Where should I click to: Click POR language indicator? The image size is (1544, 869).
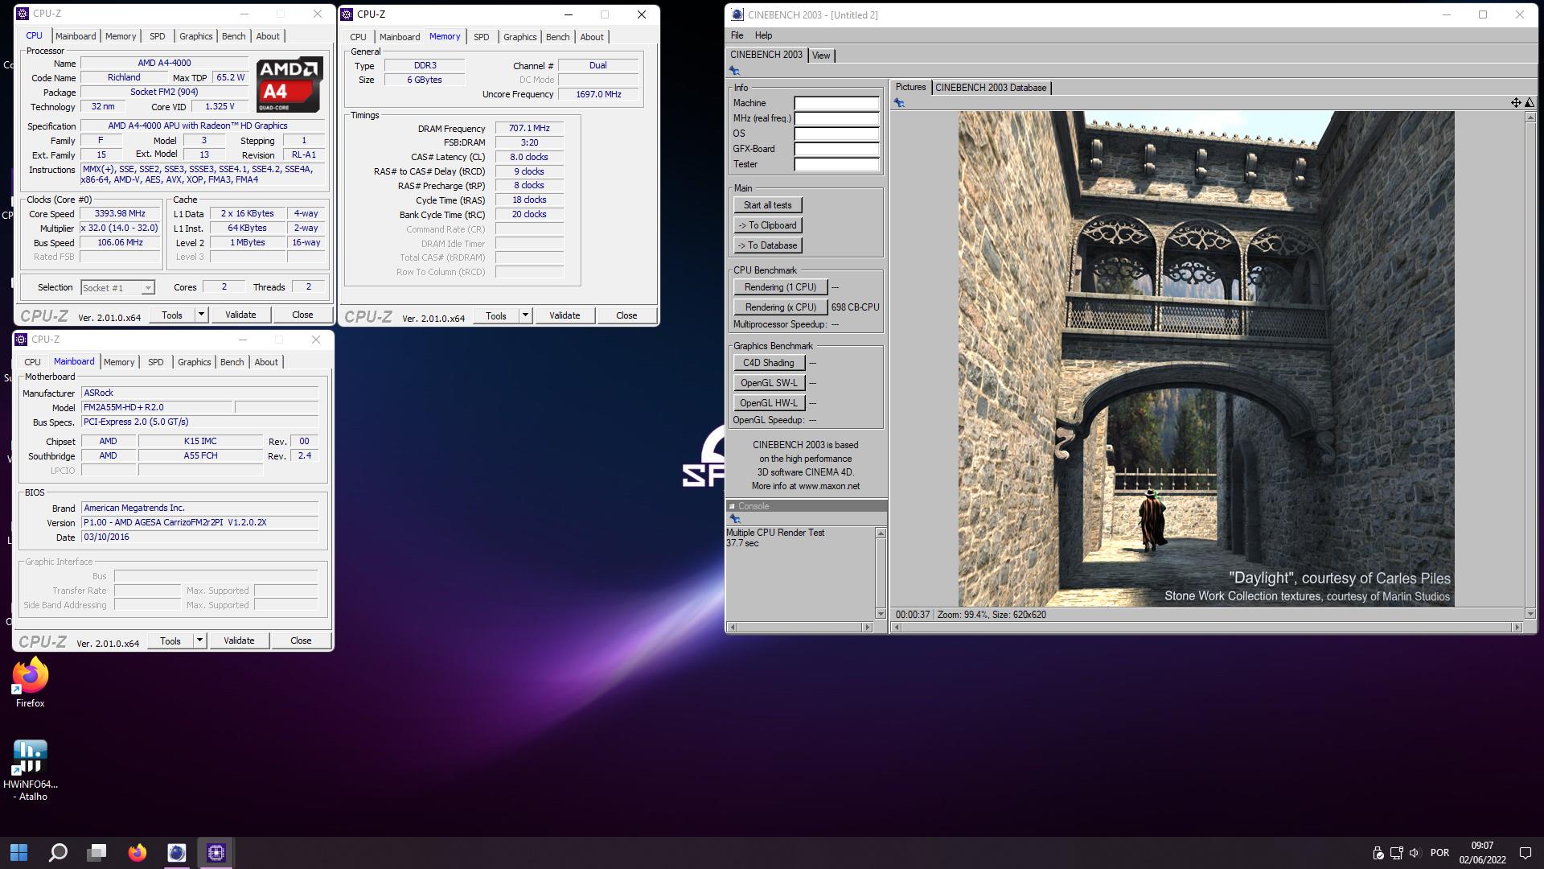[x=1439, y=853]
